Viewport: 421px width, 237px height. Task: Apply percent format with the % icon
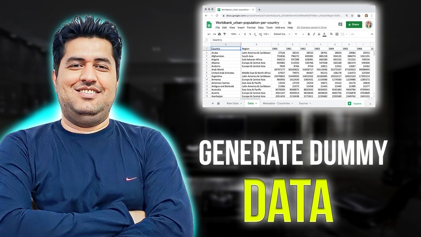[x=250, y=34]
